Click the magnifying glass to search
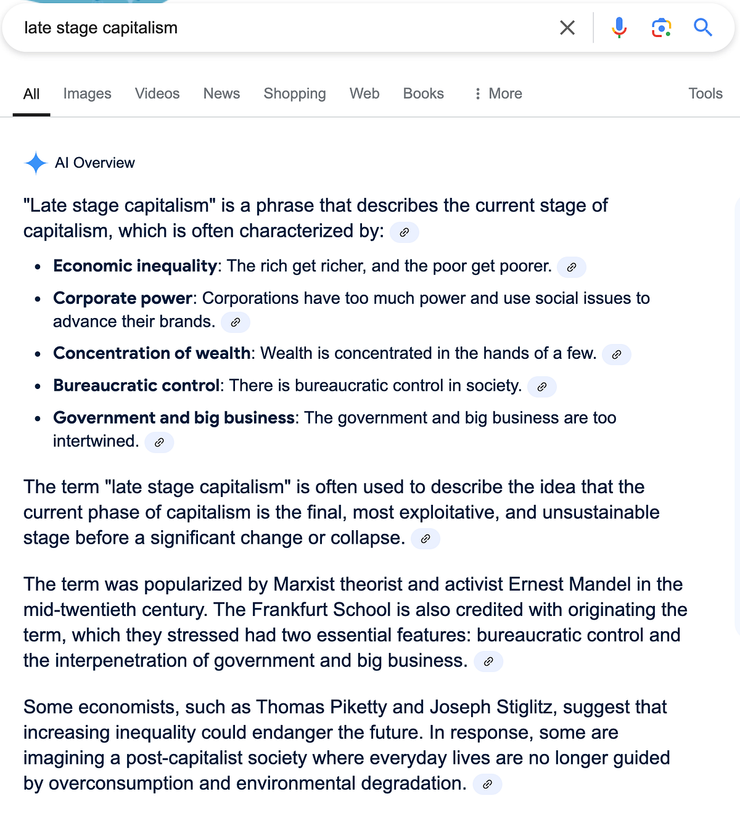The image size is (740, 815). 703,28
